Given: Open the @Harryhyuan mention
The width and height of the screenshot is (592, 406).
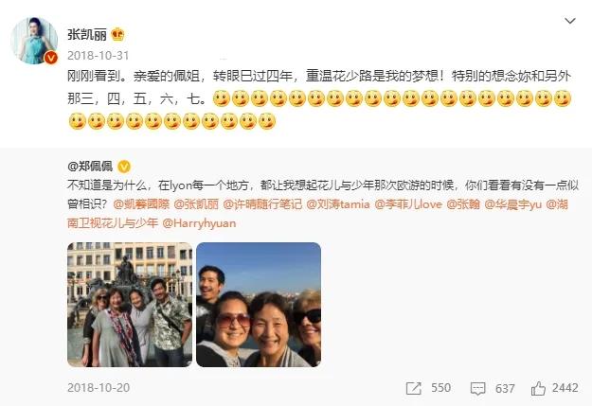Looking at the screenshot, I should click(199, 223).
